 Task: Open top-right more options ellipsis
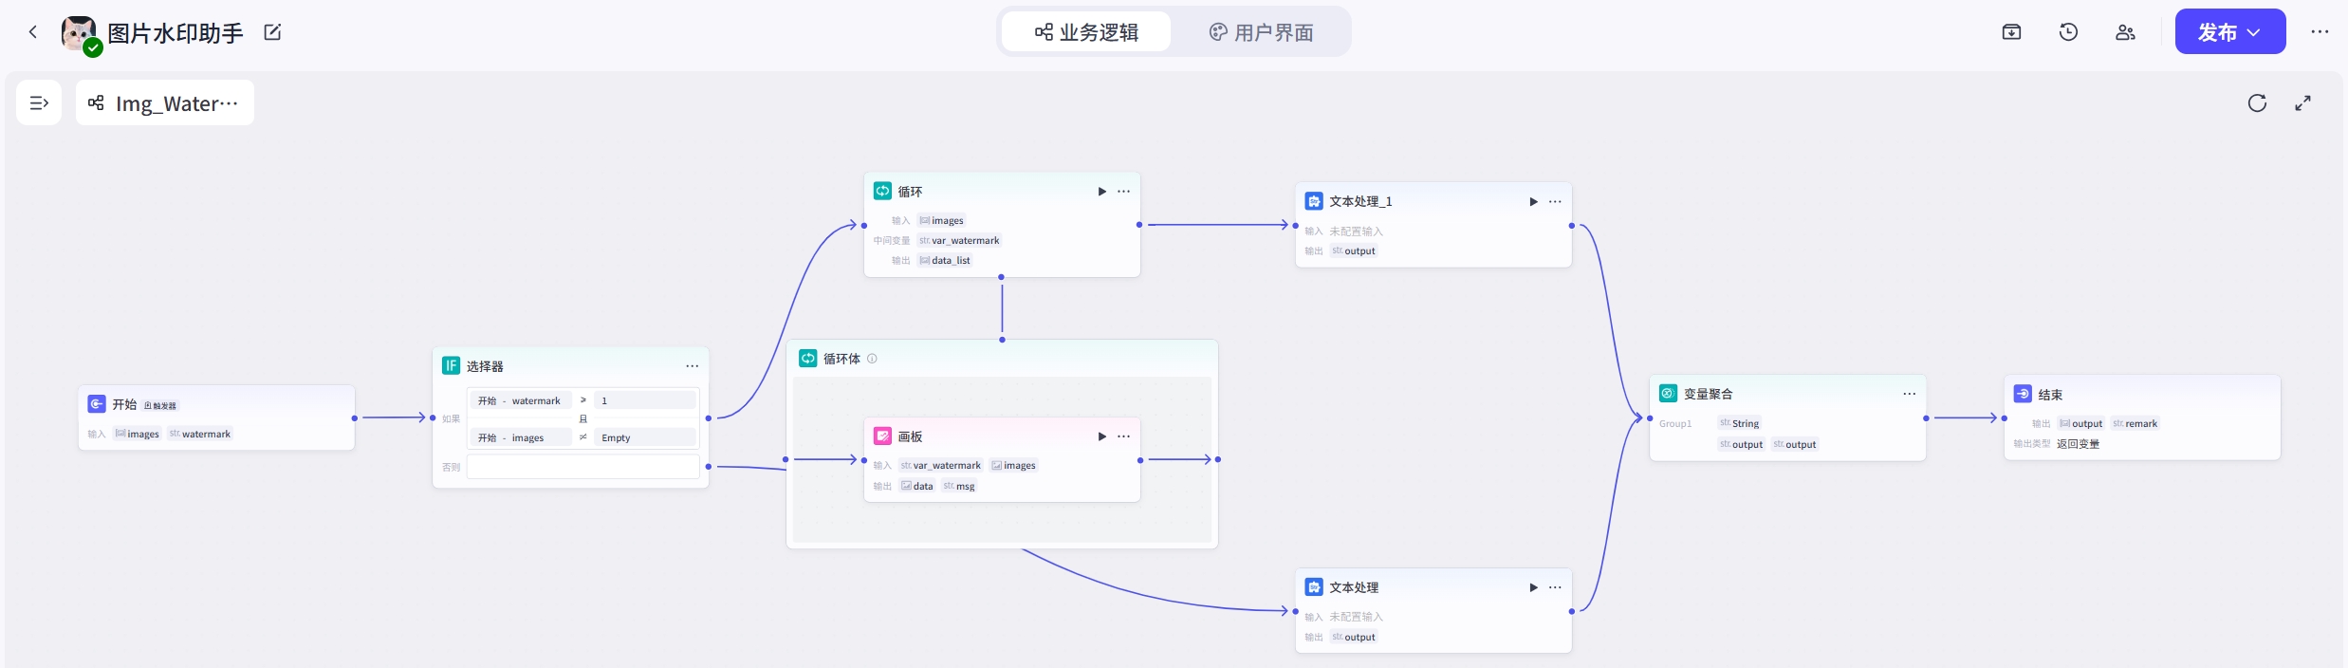tap(2320, 32)
